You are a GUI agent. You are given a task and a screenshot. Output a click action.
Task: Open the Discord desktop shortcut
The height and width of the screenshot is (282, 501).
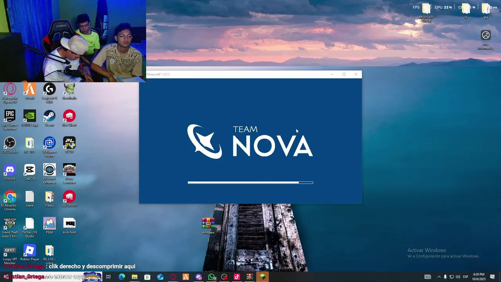(10, 172)
